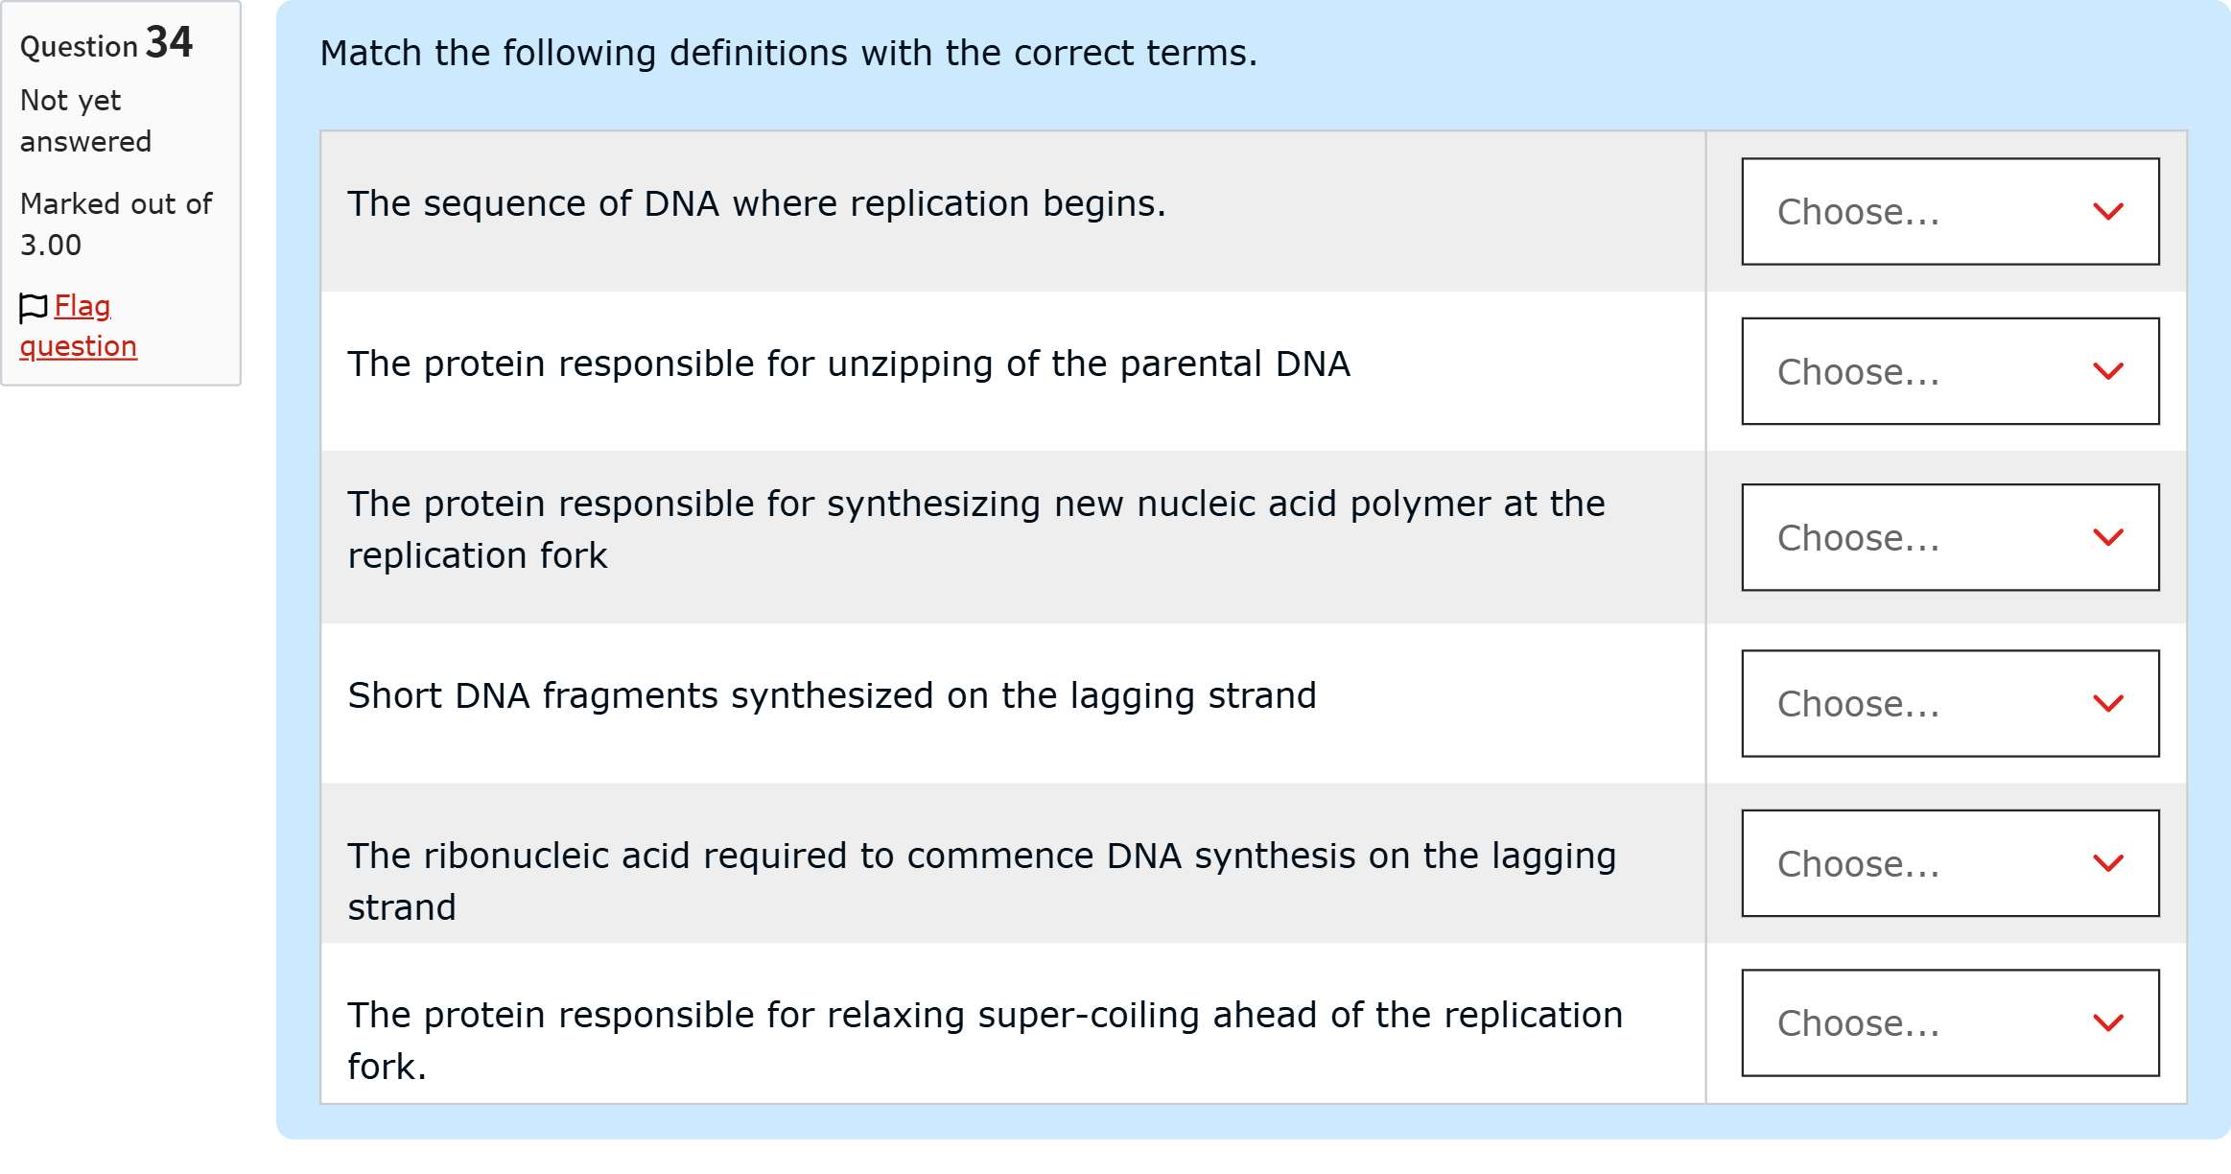Click 'The sequence of DNA where replication begins' text
This screenshot has height=1174, width=2231.
click(x=757, y=203)
